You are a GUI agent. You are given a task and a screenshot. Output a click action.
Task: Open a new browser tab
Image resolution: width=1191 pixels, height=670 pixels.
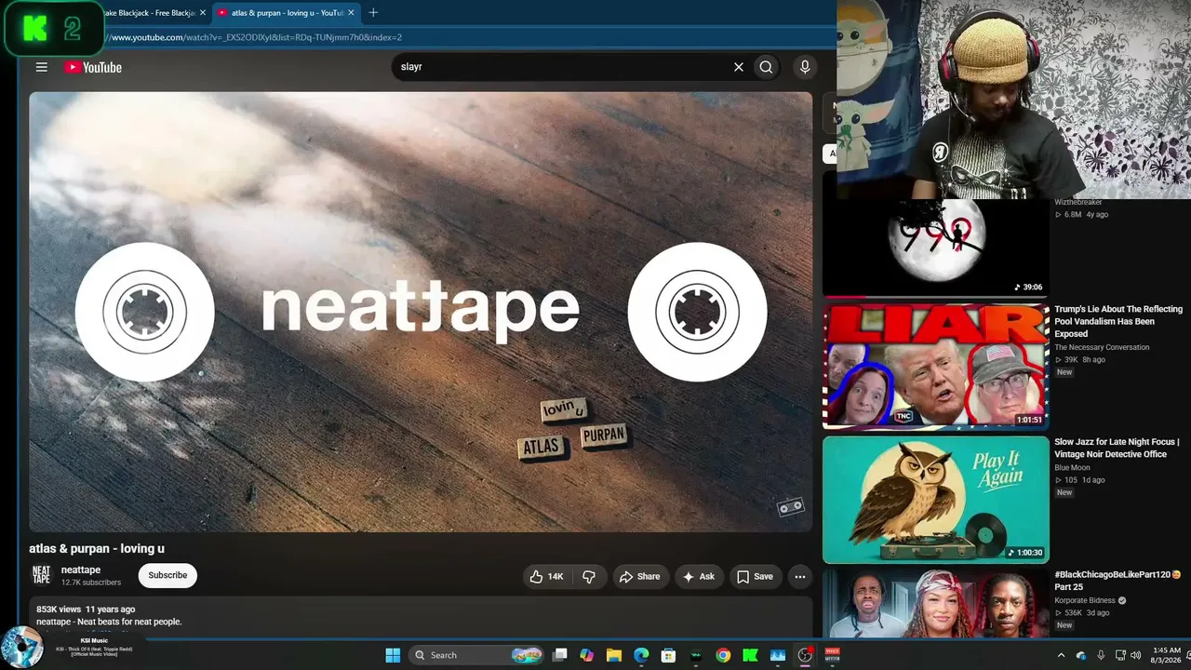[373, 13]
